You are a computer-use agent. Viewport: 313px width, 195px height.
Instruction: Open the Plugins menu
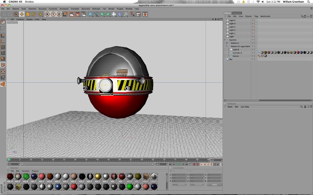click(120, 9)
